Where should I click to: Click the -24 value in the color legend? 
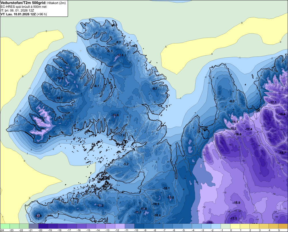click(2, 230)
